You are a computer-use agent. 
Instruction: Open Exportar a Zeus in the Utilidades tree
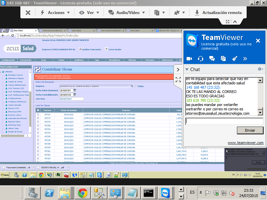pos(14,115)
